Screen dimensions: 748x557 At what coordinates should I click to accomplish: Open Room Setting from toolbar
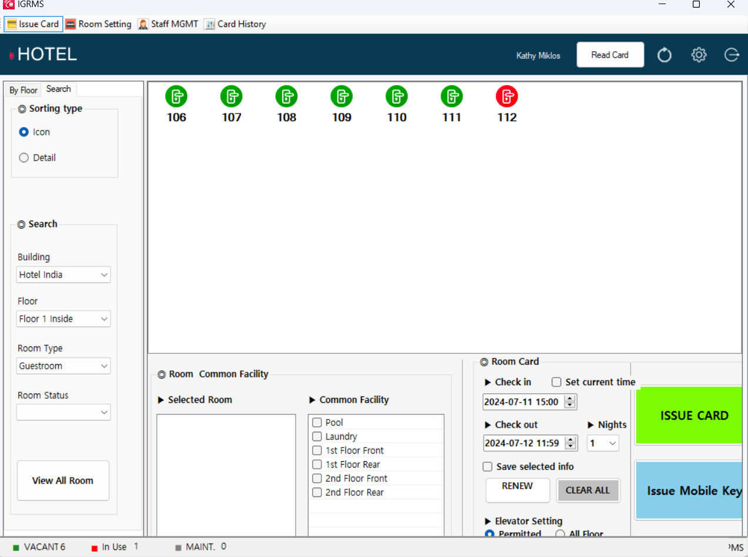point(98,24)
